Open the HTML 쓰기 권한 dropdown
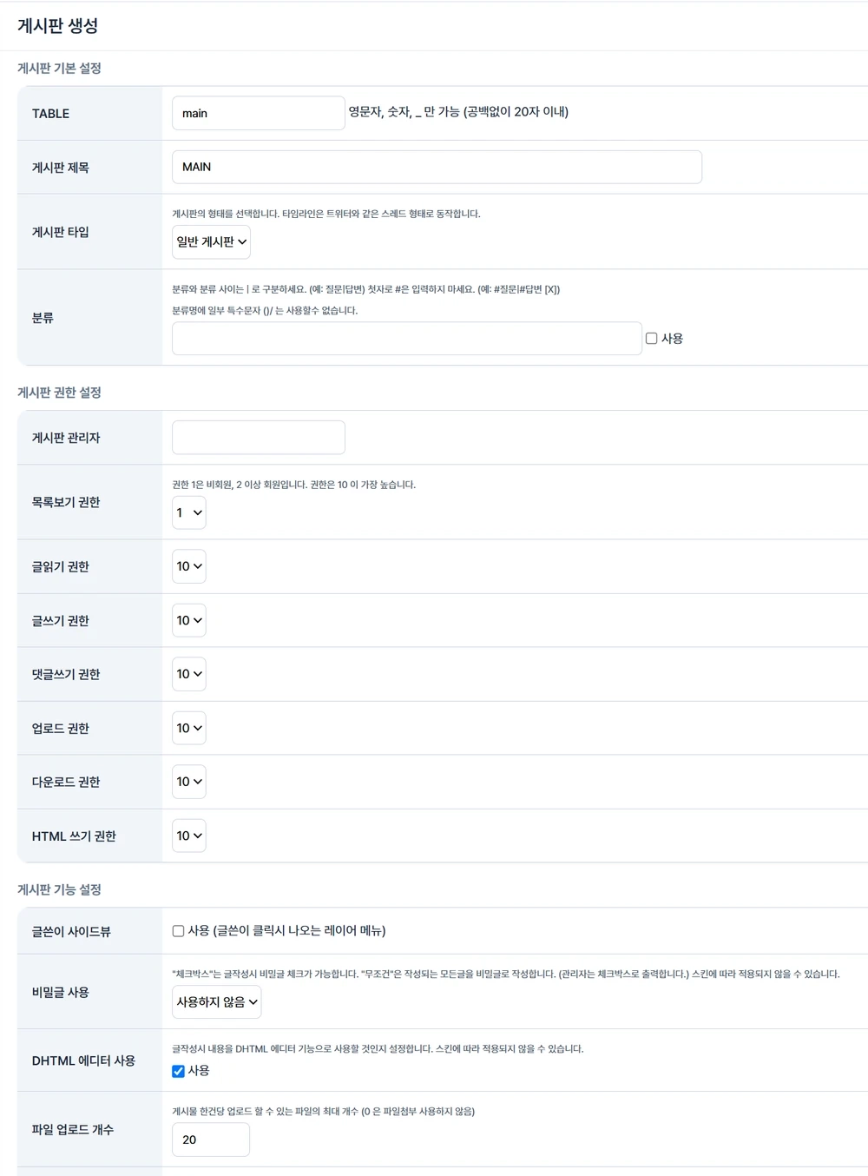This screenshot has height=1176, width=868. tap(189, 836)
